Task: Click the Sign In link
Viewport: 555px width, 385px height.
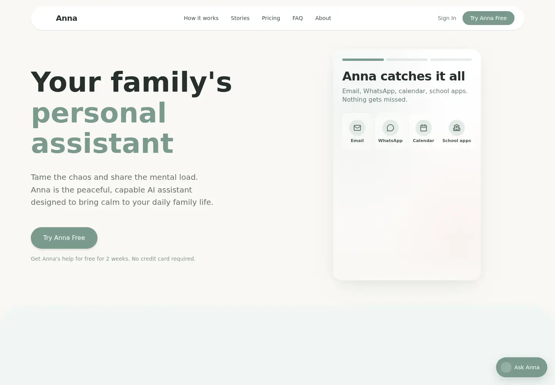Action: (447, 18)
